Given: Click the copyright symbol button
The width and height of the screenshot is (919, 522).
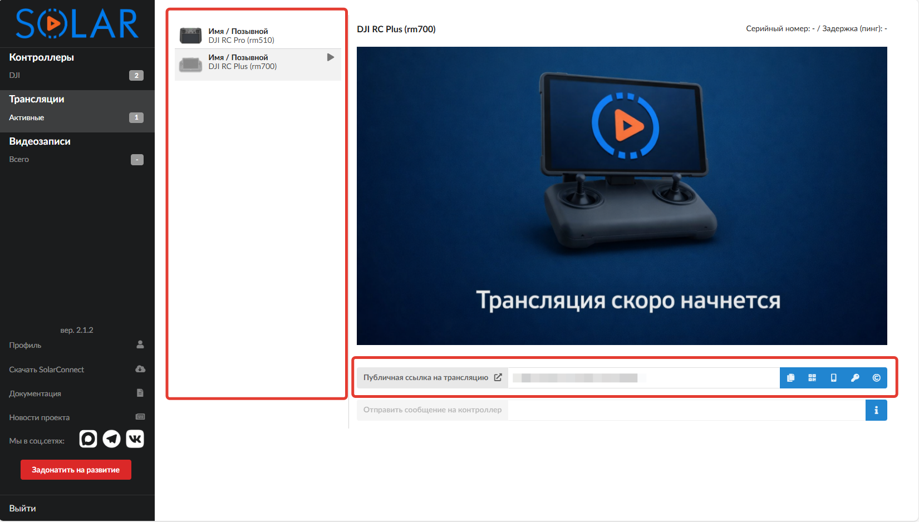Looking at the screenshot, I should coord(876,378).
